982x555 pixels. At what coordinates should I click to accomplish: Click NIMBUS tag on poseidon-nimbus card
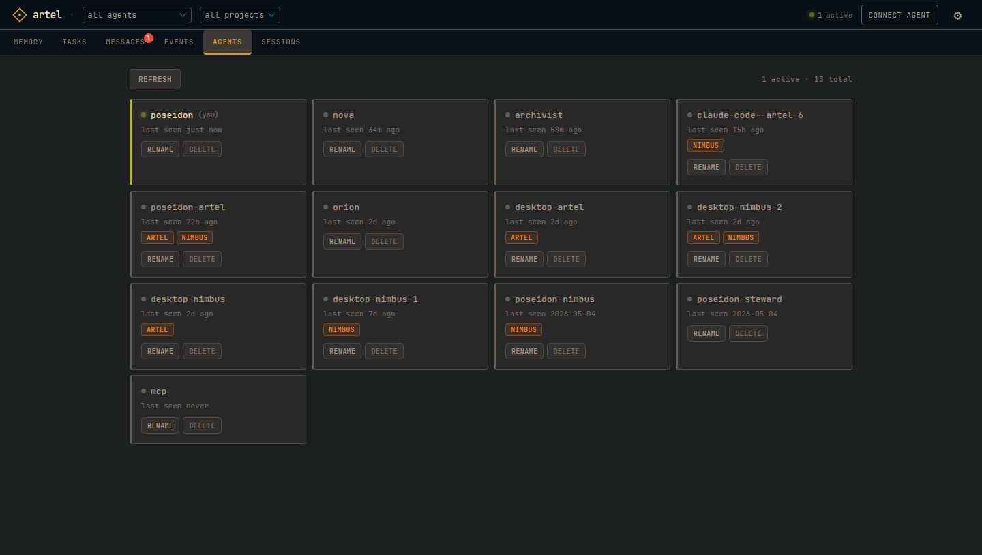[524, 329]
